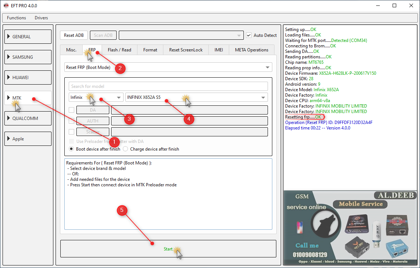This screenshot has height=268, width=420.
Task: Click the Reset ADB button
Action: pos(74,35)
